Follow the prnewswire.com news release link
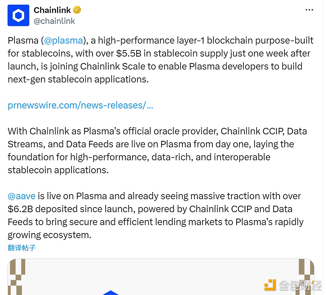The height and width of the screenshot is (295, 326). [80, 105]
